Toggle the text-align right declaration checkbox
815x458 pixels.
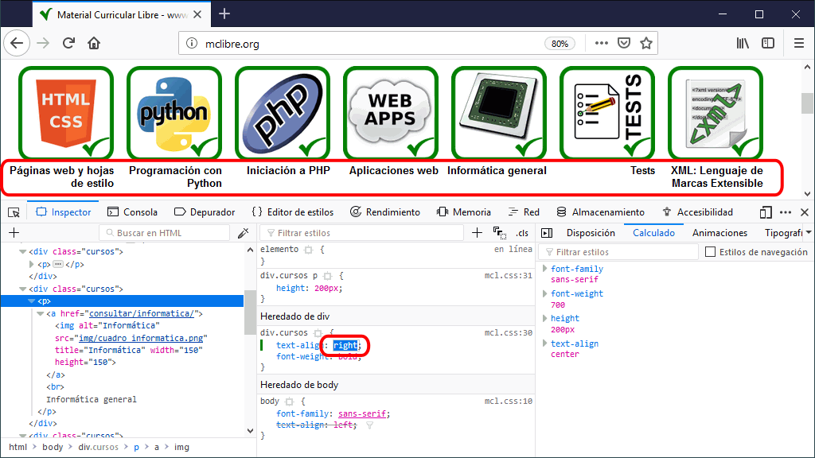pos(263,345)
